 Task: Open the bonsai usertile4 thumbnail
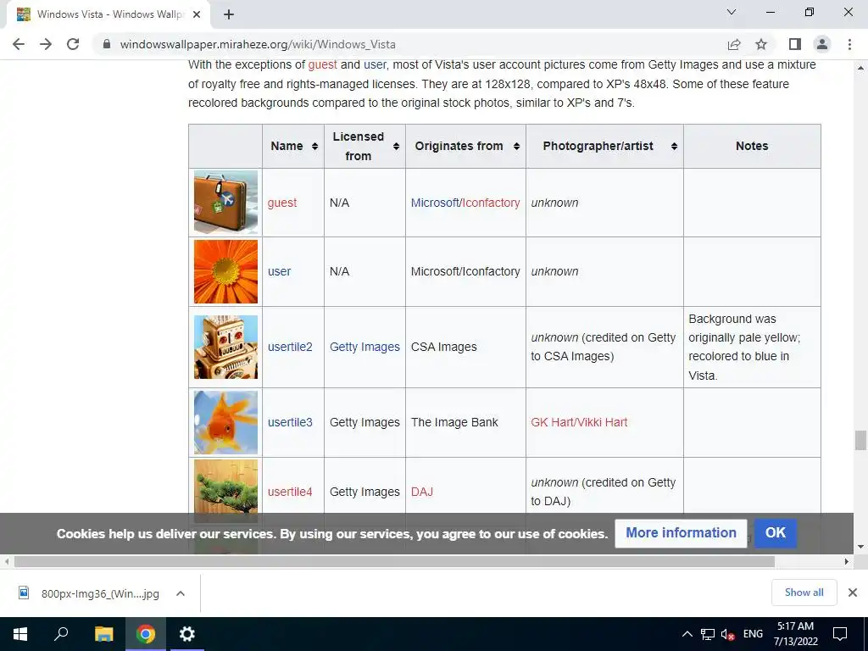[225, 491]
